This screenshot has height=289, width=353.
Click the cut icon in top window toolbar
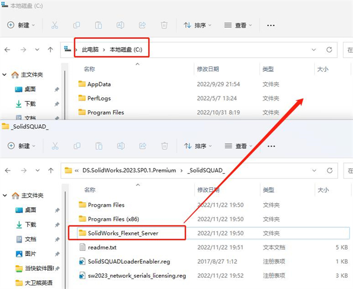coord(55,25)
